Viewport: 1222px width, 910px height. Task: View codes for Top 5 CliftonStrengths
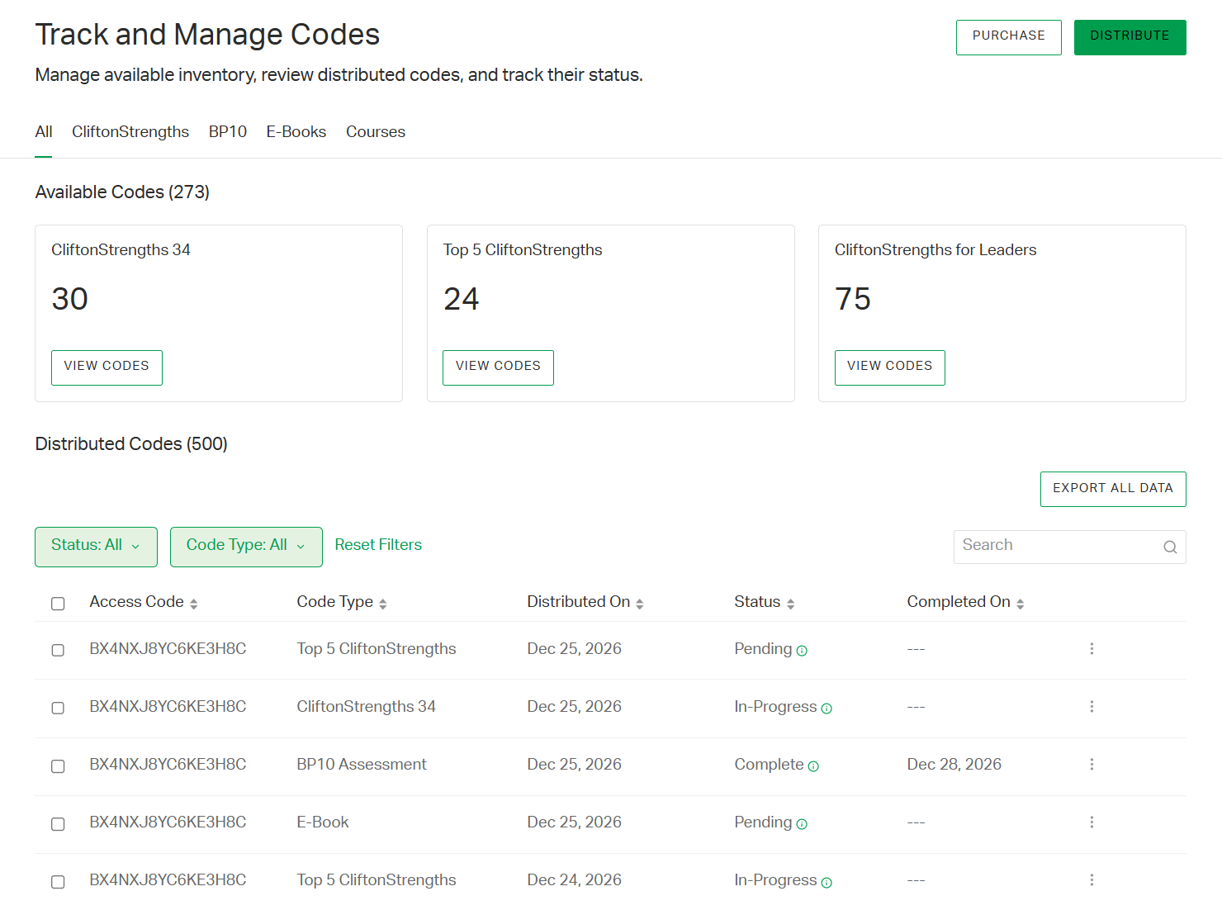tap(498, 367)
